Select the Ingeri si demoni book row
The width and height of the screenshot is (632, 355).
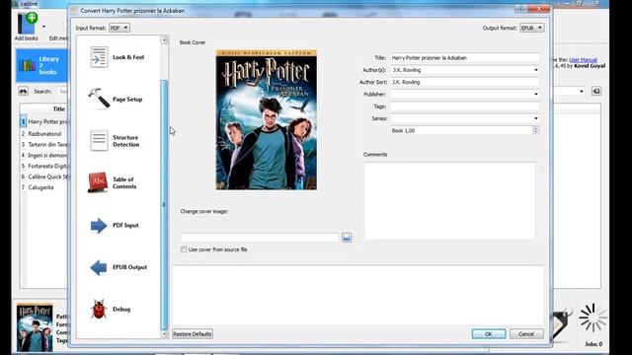[44, 155]
